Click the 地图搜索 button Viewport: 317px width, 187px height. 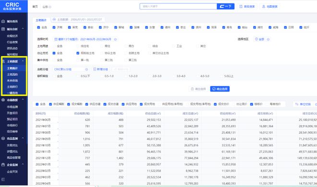coord(270,6)
